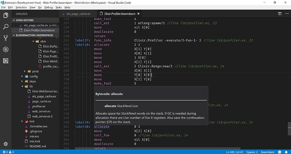This screenshot has width=291, height=154.
Task: Select Elixir.Profiler.beamdasm in Open Editors
Action: [x=35, y=30]
